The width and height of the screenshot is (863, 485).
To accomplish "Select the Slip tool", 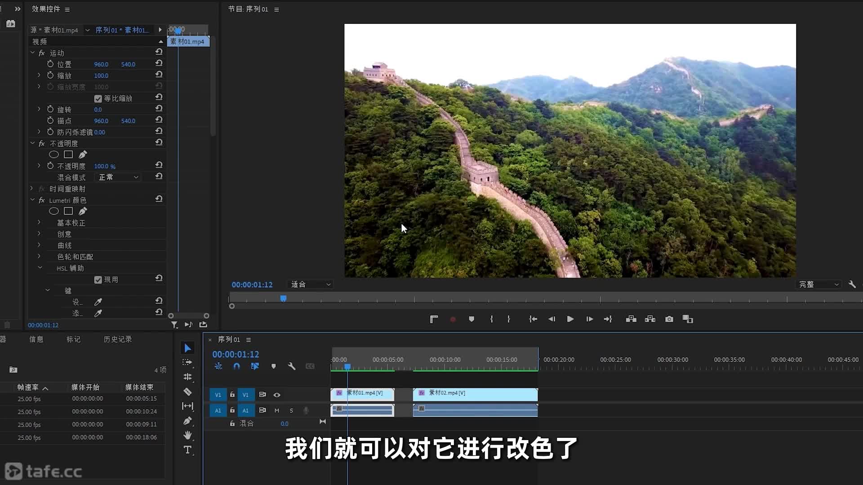I will click(187, 406).
